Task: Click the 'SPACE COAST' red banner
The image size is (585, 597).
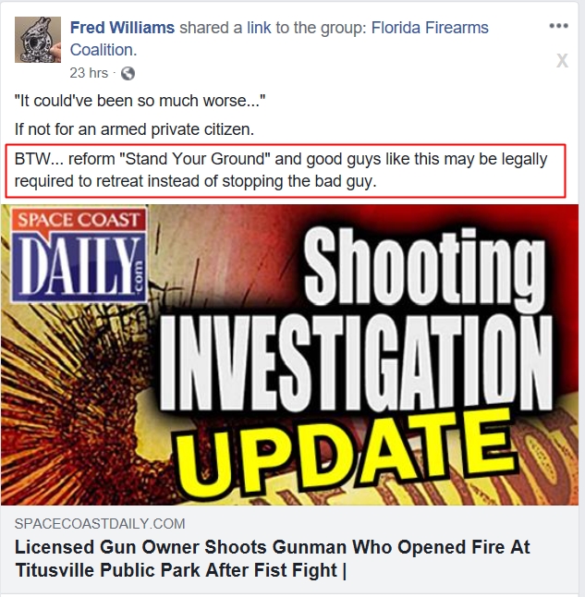Action: coord(79,220)
